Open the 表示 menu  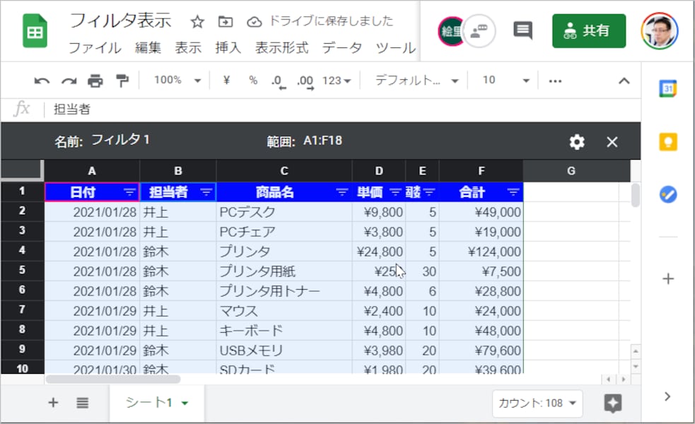[x=188, y=47]
